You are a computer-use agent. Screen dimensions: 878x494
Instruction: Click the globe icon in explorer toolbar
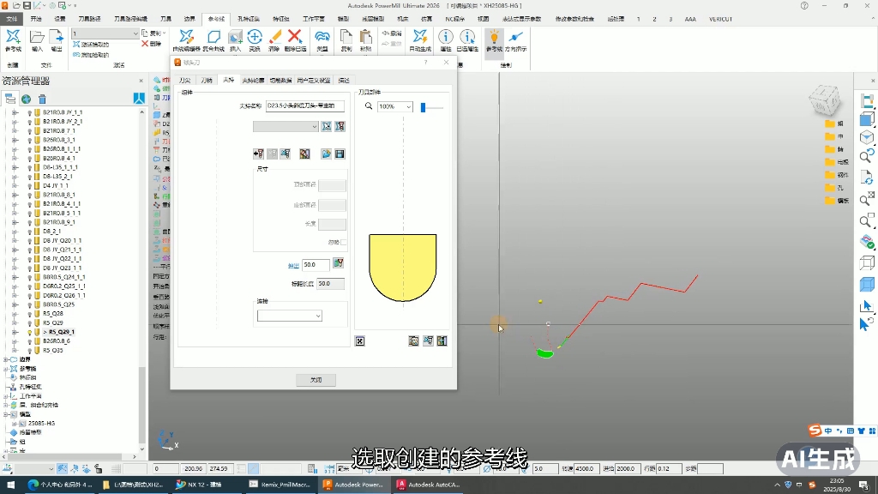[x=26, y=99]
